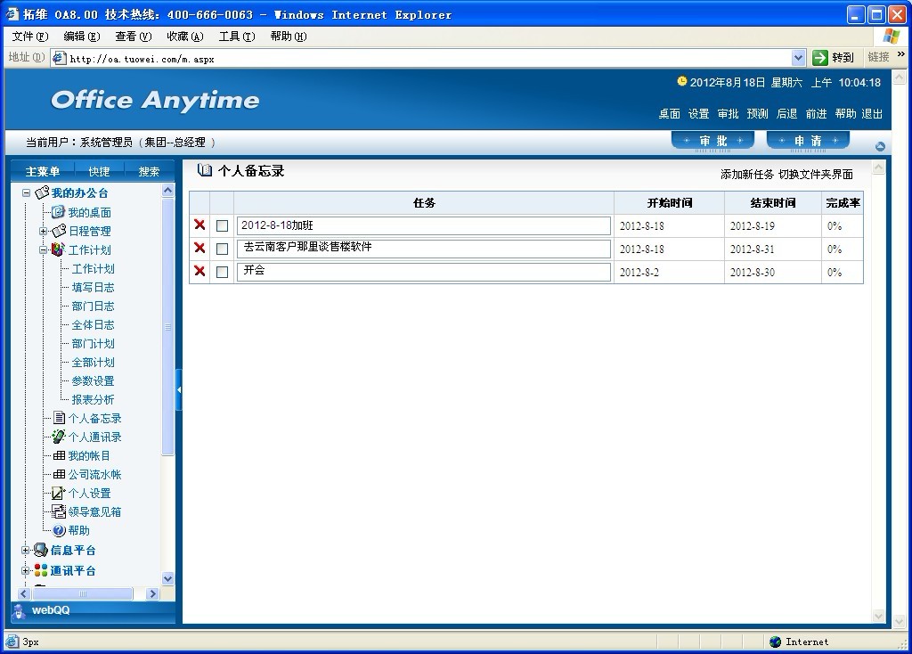This screenshot has height=654, width=912.
Task: Click the 个人备忘录 notepad icon in sidebar
Action: [59, 418]
